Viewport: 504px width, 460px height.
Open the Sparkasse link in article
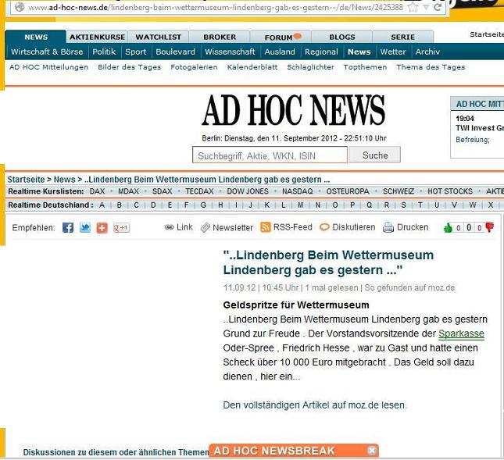coord(461,333)
